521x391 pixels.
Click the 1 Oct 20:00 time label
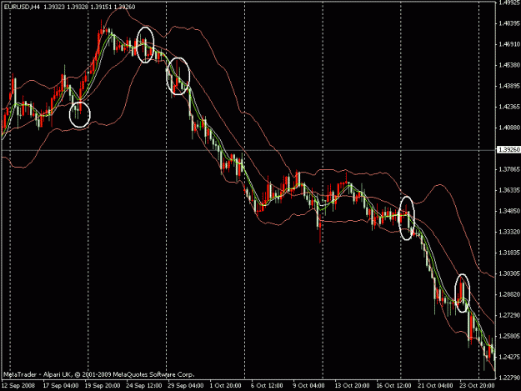[x=226, y=386]
